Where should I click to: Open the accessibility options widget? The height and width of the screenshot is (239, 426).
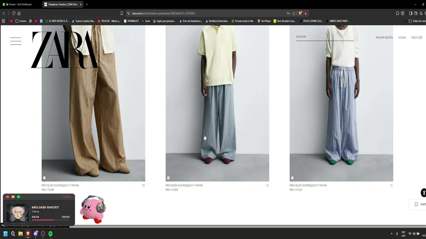[x=423, y=193]
